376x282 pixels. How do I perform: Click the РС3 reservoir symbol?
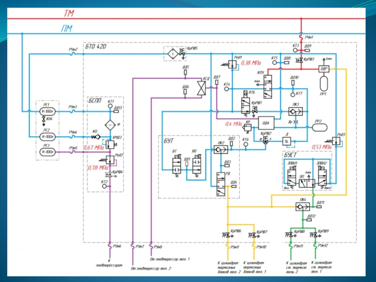coord(47,152)
